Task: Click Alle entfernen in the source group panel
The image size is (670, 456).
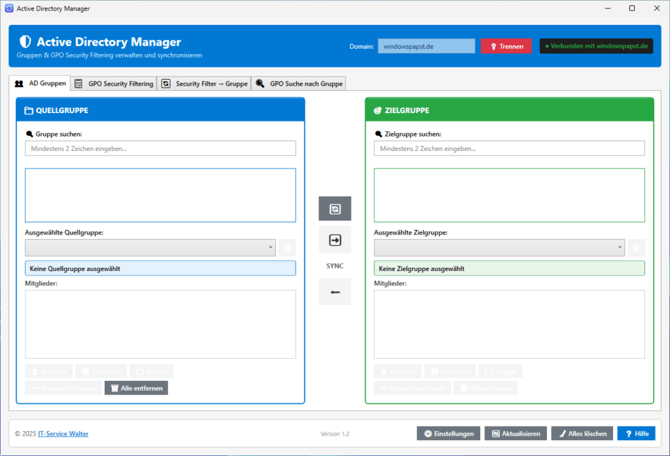Action: 136,388
